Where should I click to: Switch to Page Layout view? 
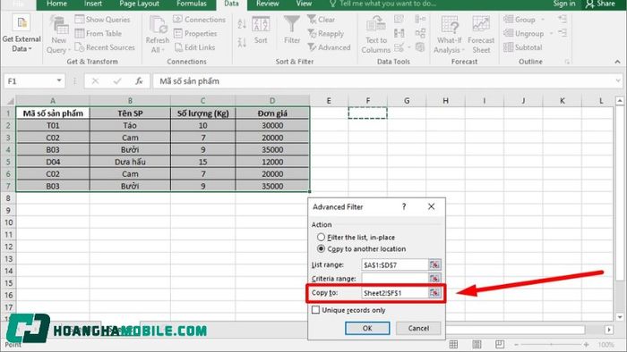[x=477, y=345]
